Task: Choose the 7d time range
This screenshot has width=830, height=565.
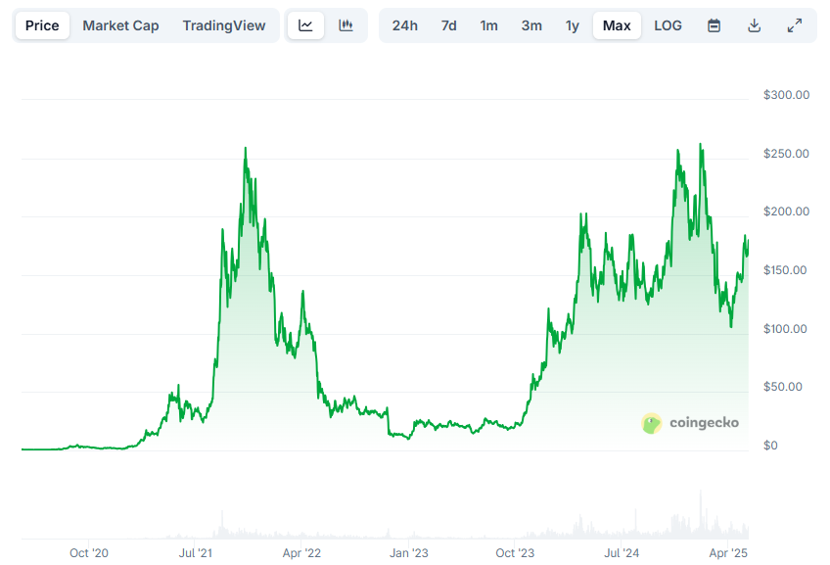Action: tap(448, 25)
